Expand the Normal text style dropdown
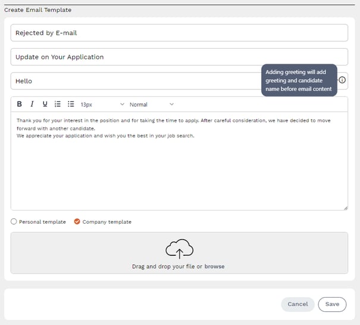360x325 pixels. [x=152, y=105]
